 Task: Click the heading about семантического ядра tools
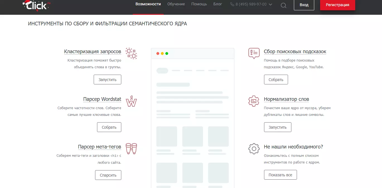[108, 24]
